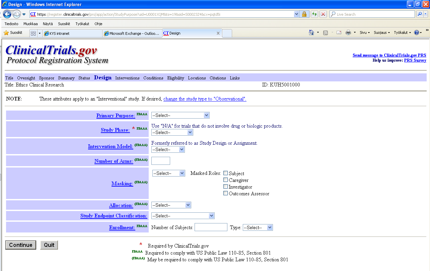Open the Työkalut menu in command bar

[403, 32]
